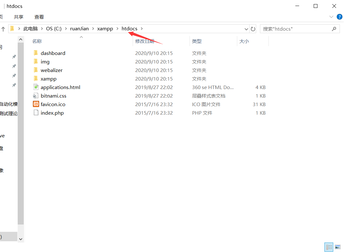The image size is (344, 252).
Task: Click the fourth pin icon in sidebar
Action: tap(14, 85)
